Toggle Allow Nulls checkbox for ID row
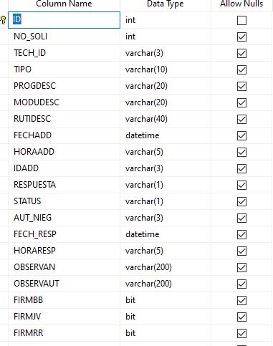Screen dimensions: 273x346 pyautogui.click(x=241, y=20)
